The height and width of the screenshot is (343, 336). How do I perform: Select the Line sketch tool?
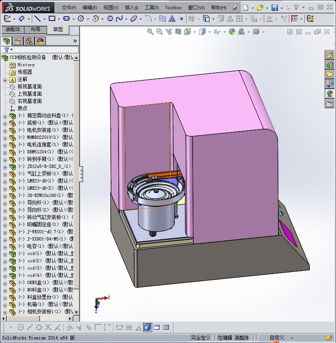click(37, 19)
